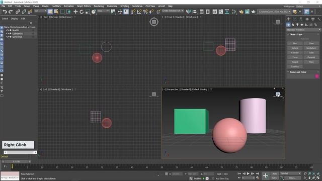This screenshot has width=322, height=181.
Task: Click the Align tool icon
Action: tap(195, 12)
